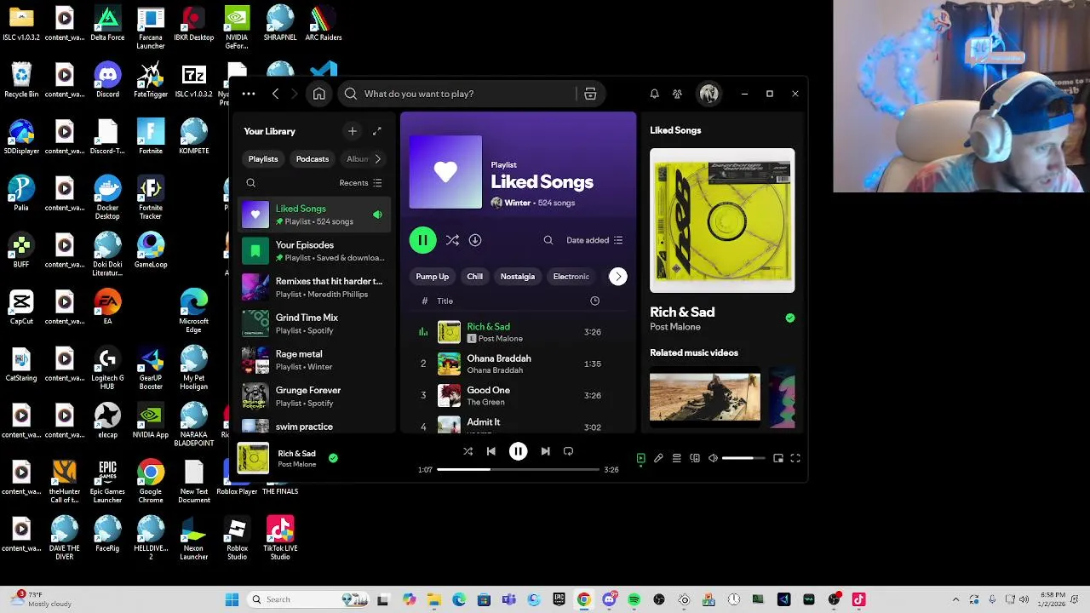Viewport: 1090px width, 613px height.
Task: Toggle shuffle button in Liked Songs header
Action: [452, 240]
